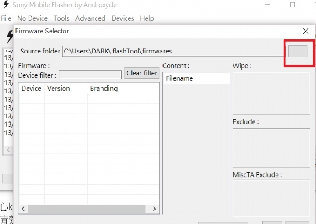Click the Filename column header in Content
Viewport: 316px width, 224px height.
(x=196, y=78)
